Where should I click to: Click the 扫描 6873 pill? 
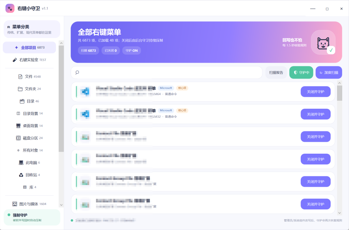click(x=88, y=50)
